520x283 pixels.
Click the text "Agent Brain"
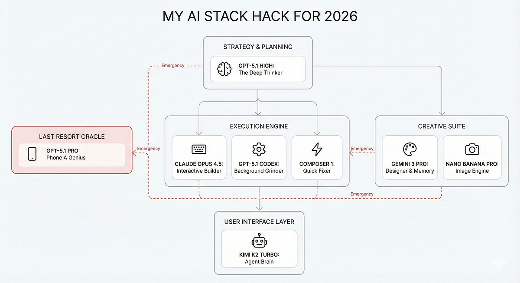[260, 261]
